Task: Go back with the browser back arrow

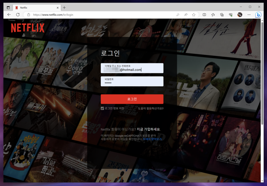Action: (9, 15)
